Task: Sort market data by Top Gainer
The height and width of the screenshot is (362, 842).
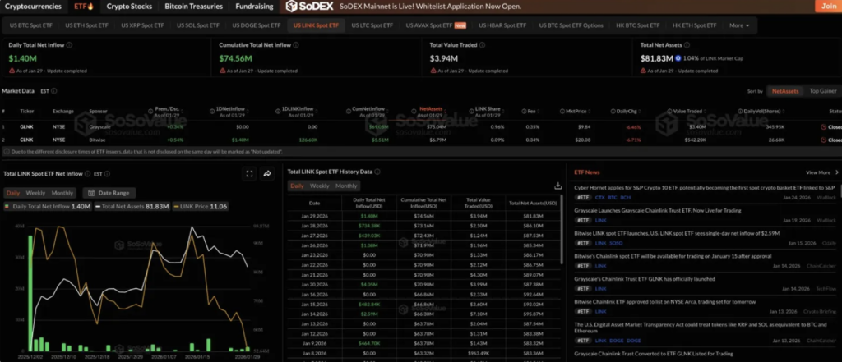Action: tap(823, 91)
